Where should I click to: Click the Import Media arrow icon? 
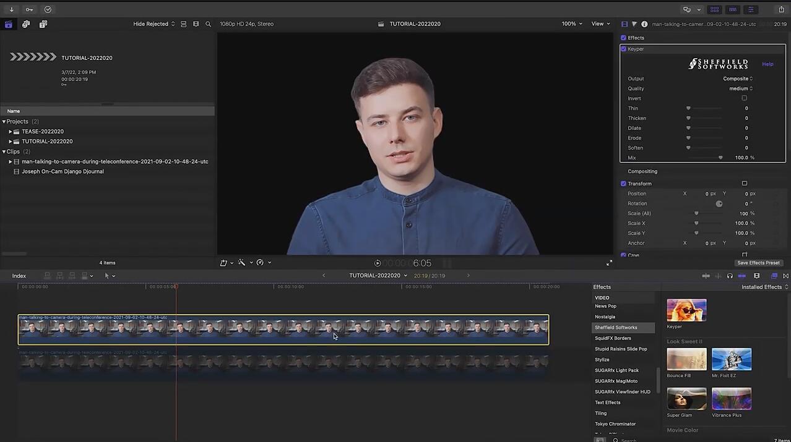pos(11,9)
